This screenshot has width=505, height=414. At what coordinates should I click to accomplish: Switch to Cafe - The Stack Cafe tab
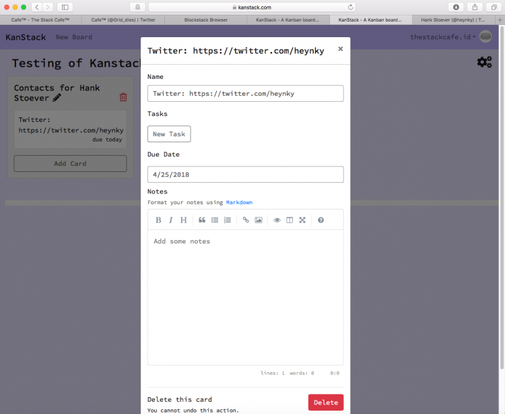click(40, 20)
